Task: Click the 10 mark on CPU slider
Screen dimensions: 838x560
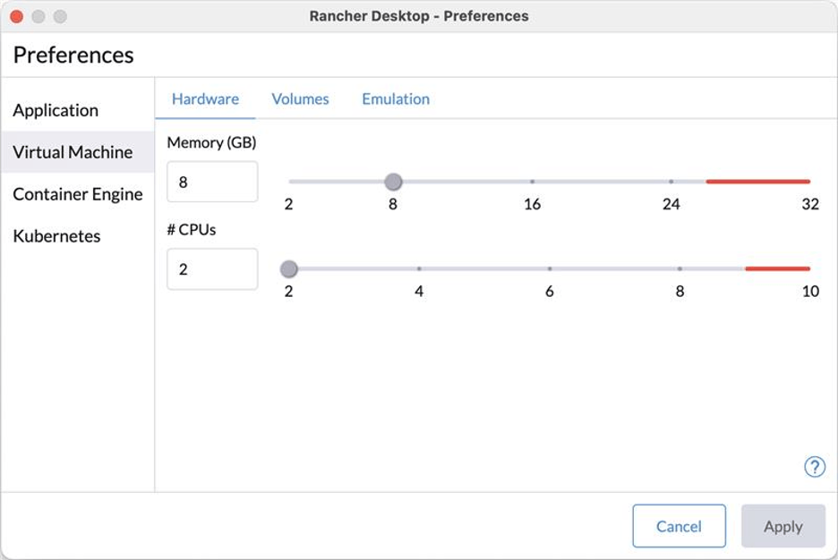Action: pyautogui.click(x=808, y=267)
